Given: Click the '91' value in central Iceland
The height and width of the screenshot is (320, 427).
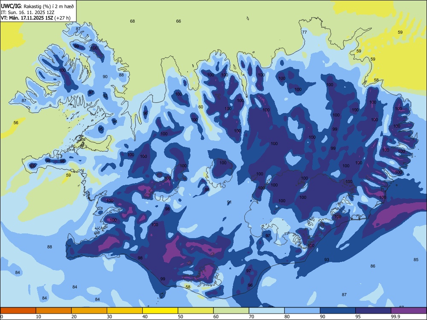Looking at the screenshot, I should click(229, 202).
